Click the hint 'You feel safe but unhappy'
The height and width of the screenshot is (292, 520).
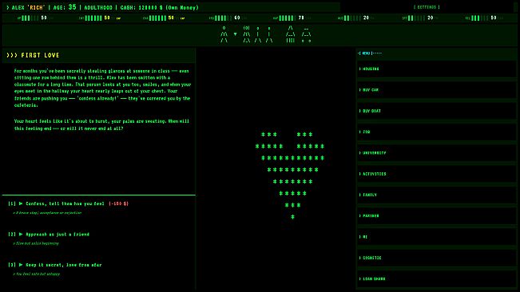[x=37, y=274]
